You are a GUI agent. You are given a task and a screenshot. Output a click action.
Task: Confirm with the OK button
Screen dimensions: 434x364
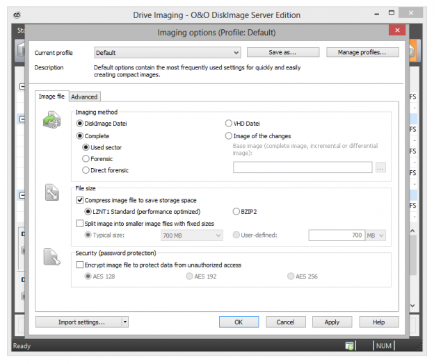239,322
